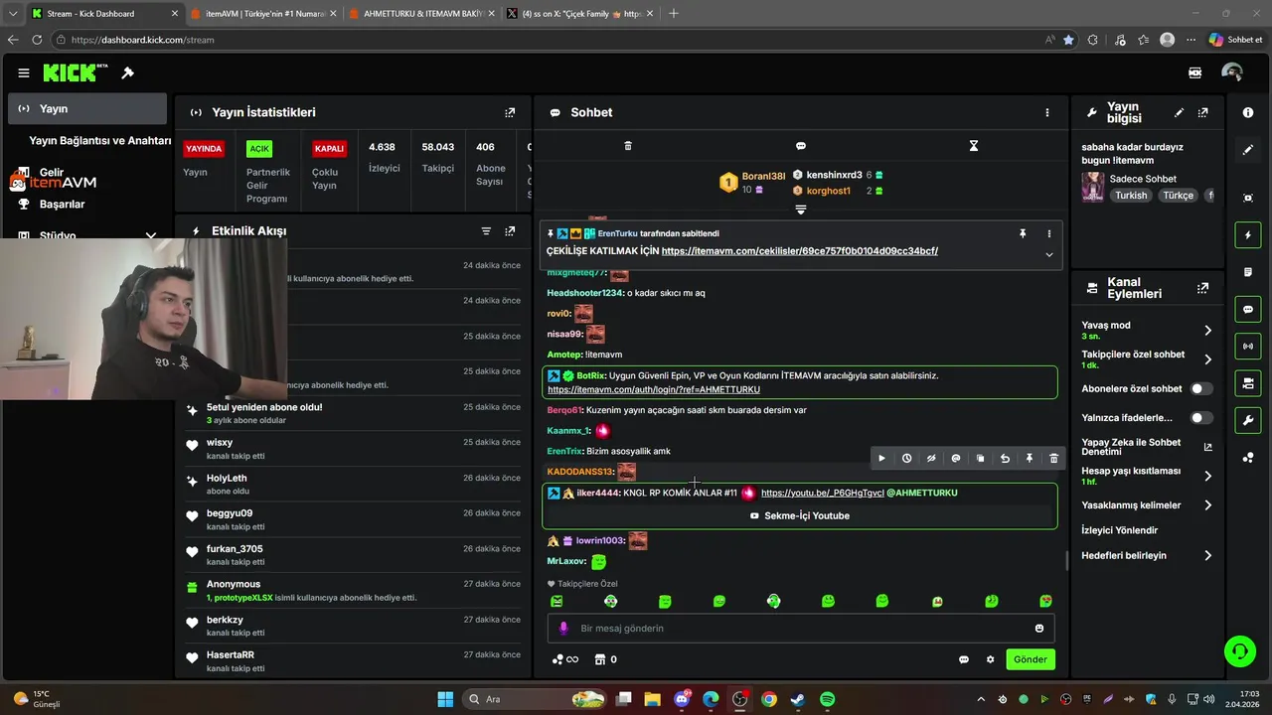This screenshot has height=715, width=1272.
Task: Collapse the gift leaderboard arrow
Action: tap(800, 210)
